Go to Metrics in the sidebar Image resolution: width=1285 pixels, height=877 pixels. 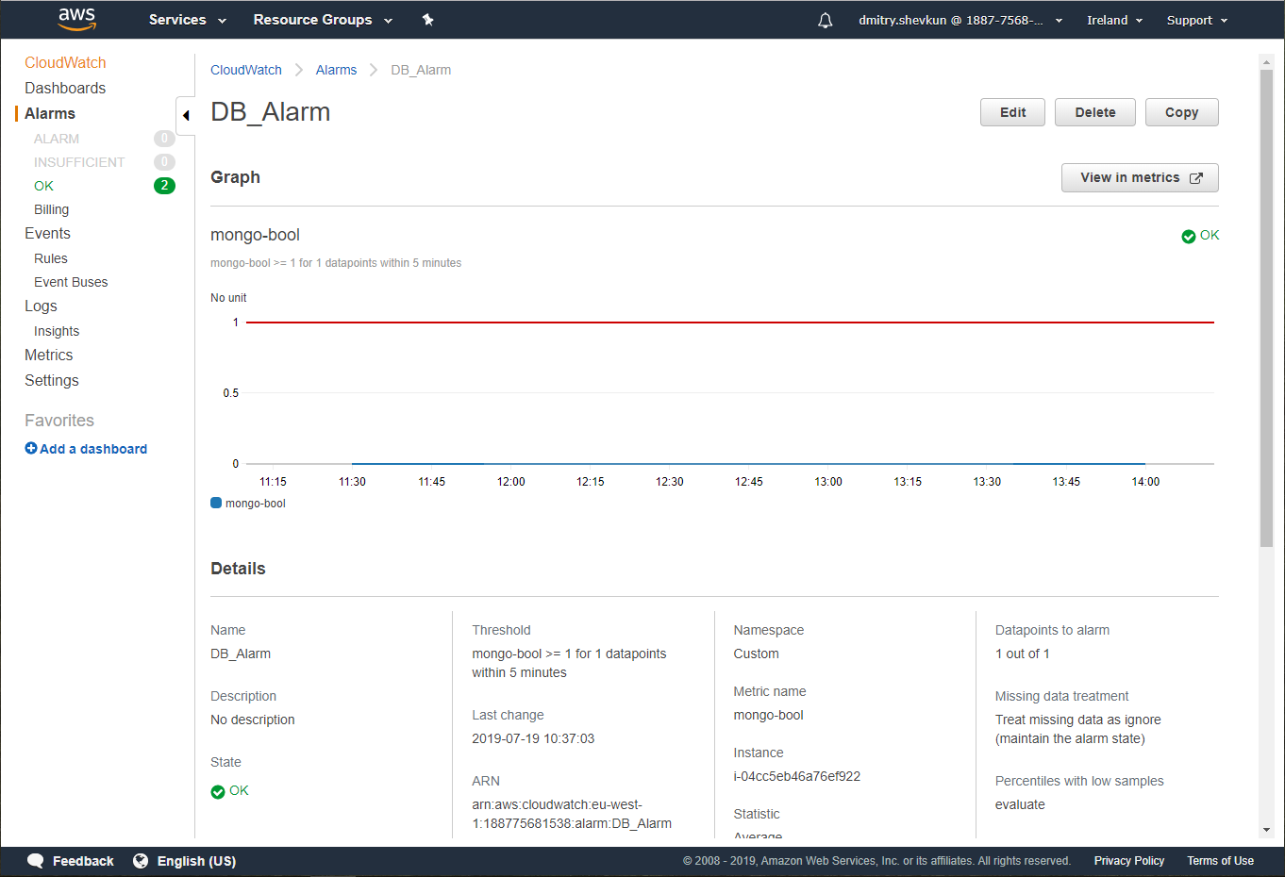[x=49, y=355]
